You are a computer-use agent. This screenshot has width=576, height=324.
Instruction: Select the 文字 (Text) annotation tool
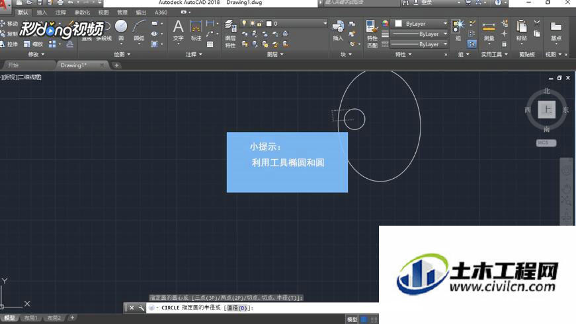[x=178, y=31]
